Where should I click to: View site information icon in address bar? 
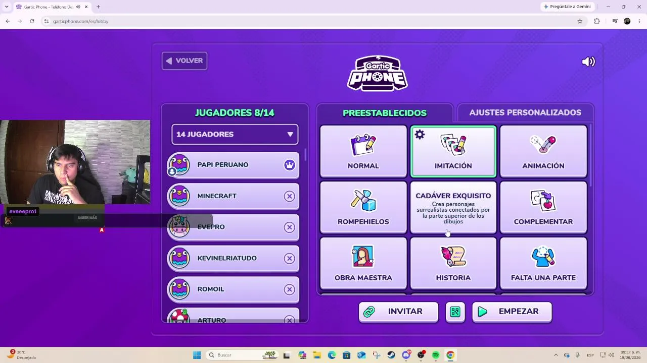pos(47,21)
